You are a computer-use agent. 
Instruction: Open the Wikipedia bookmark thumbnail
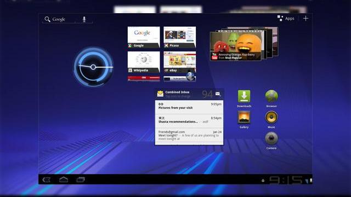(x=144, y=62)
